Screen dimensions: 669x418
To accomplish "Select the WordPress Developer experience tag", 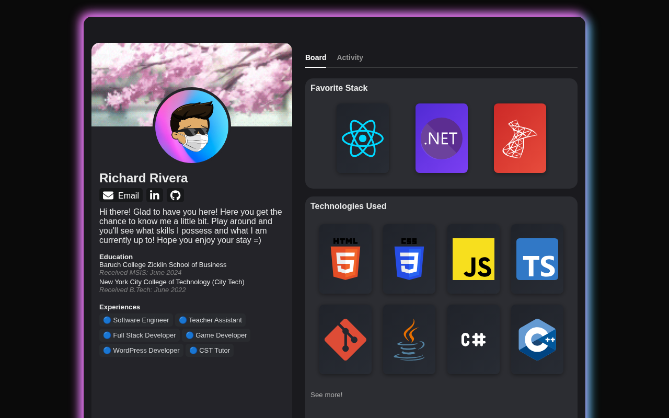I will pos(141,350).
